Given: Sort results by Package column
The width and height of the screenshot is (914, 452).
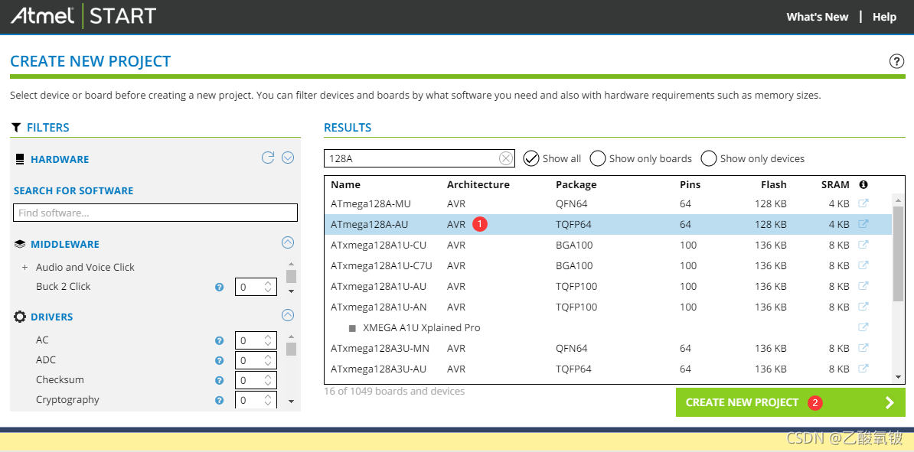Looking at the screenshot, I should point(576,184).
